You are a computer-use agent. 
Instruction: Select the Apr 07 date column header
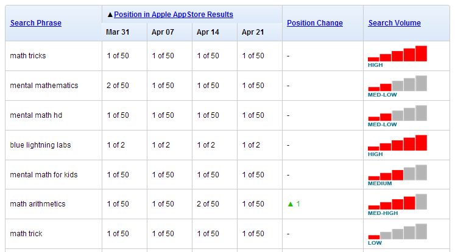click(x=163, y=32)
